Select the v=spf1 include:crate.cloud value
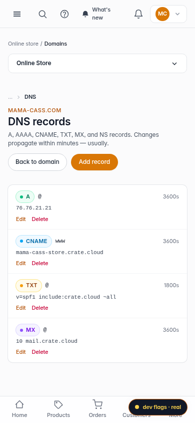The height and width of the screenshot is (423, 195). pos(66,297)
